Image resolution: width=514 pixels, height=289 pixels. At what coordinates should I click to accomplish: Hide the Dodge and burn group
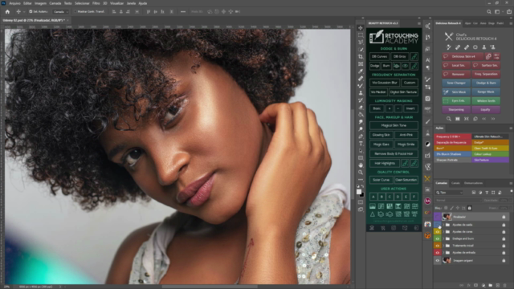pyautogui.click(x=437, y=238)
